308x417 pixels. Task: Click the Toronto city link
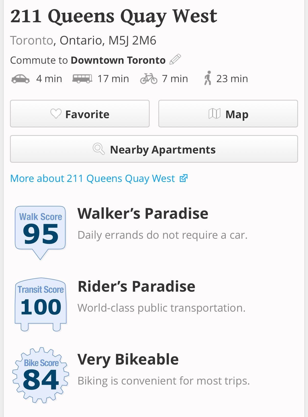click(x=32, y=40)
